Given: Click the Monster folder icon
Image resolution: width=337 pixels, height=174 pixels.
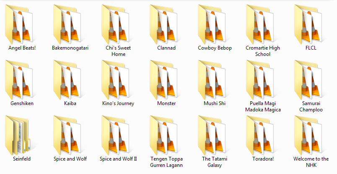Looking at the screenshot, I should tap(163, 80).
